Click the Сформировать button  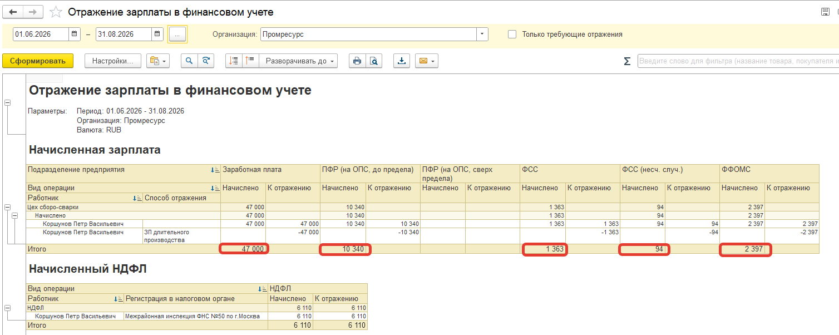(x=38, y=61)
